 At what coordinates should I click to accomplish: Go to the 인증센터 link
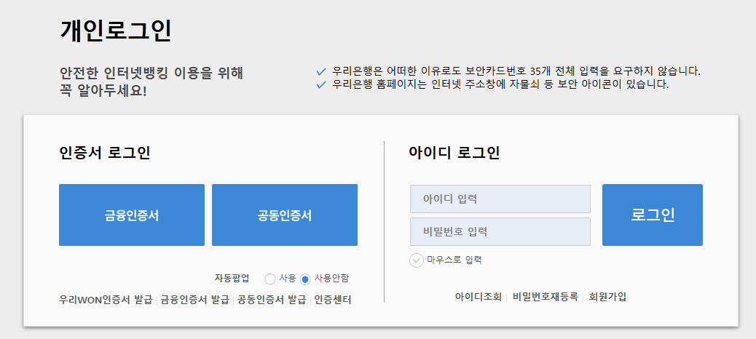point(333,300)
